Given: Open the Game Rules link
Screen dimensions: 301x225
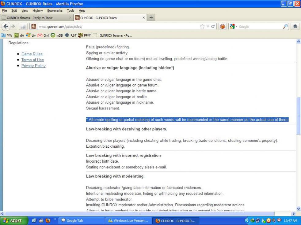Looking at the screenshot, I should [x=32, y=54].
